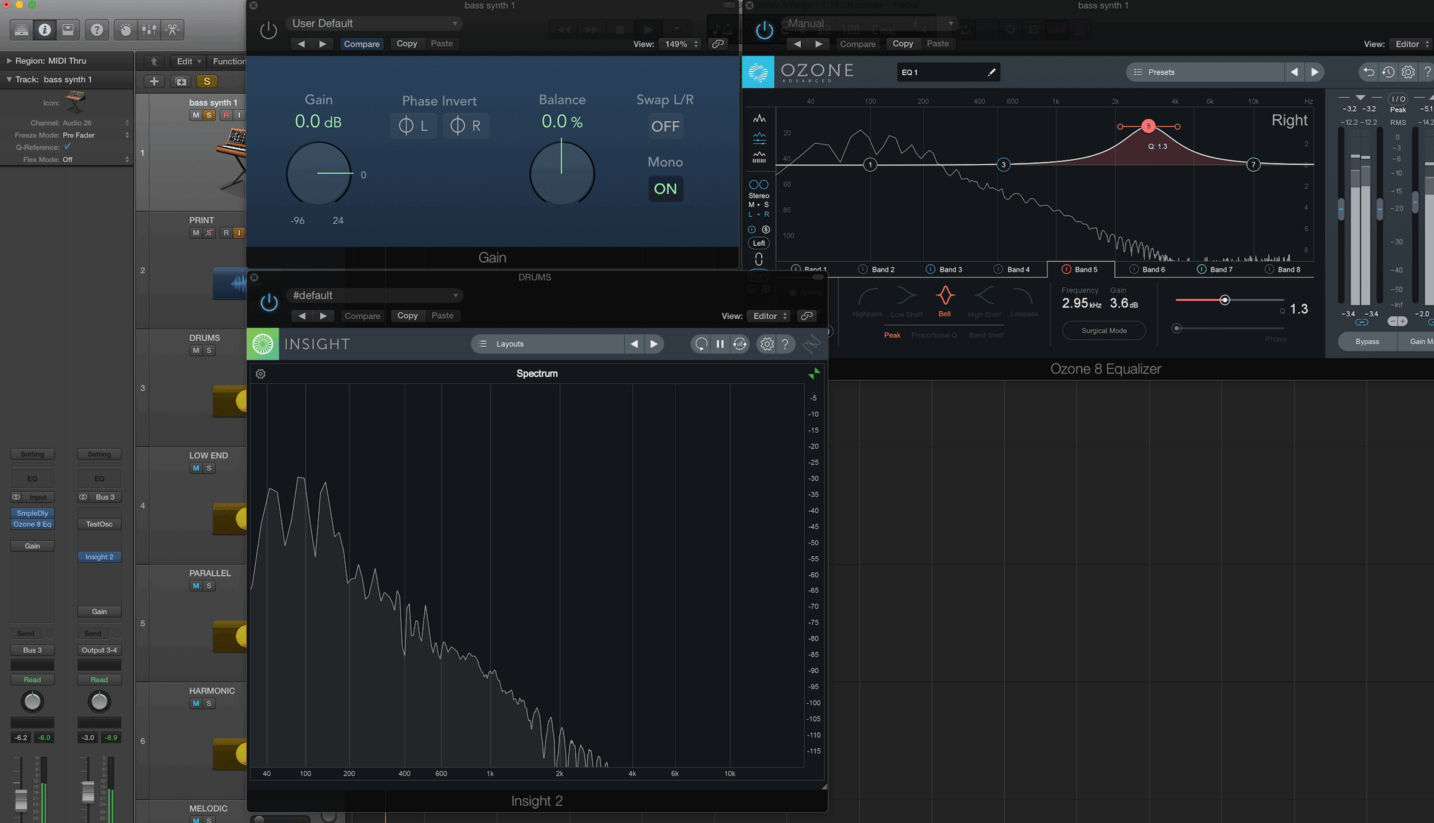1434x823 pixels.
Task: Open the Editors scissors icon in Logic toolbar
Action: pos(172,29)
